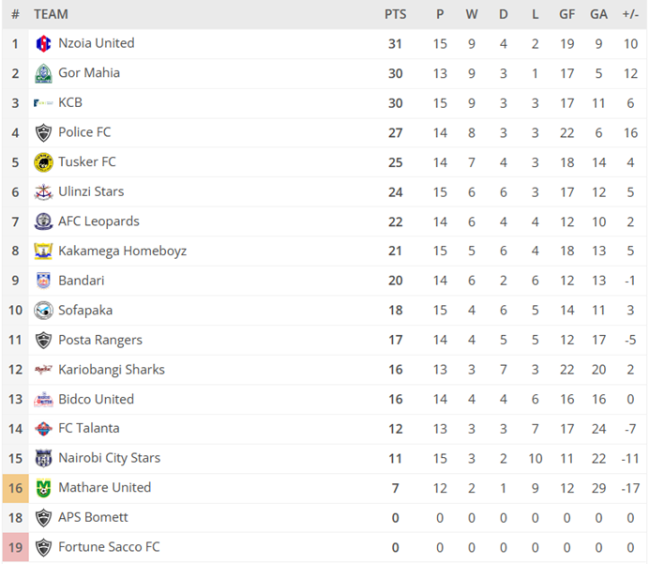Sort table by TEAM column header
Viewport: 649px width, 564px height.
pos(51,14)
